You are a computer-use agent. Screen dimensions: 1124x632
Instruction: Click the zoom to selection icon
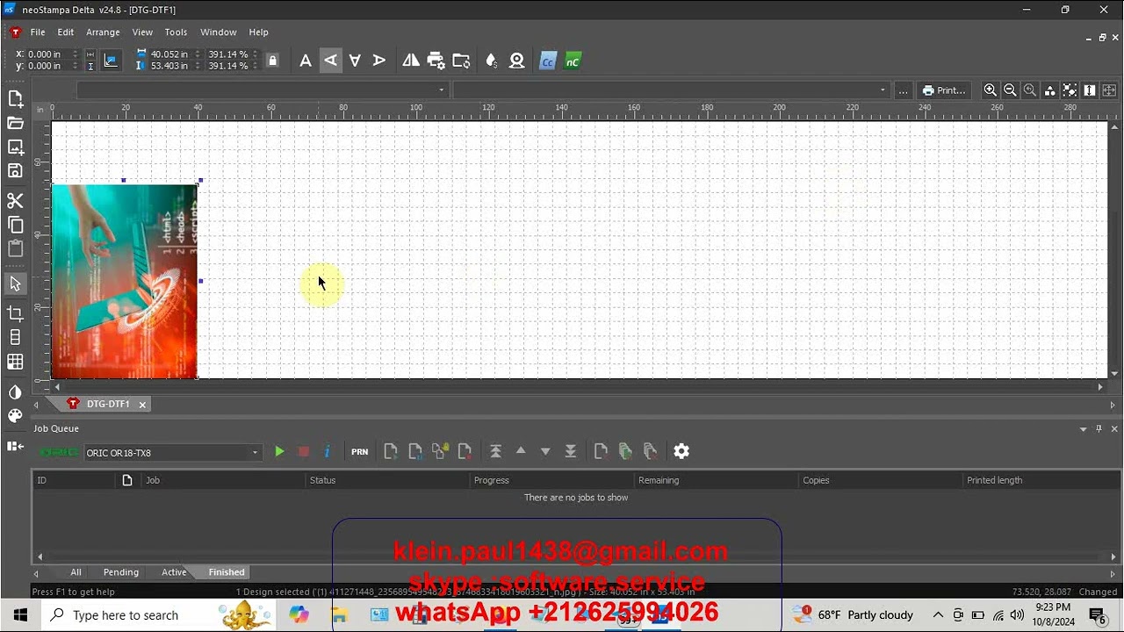(1070, 90)
